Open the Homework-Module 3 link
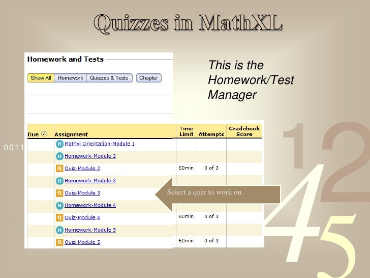 (x=90, y=181)
